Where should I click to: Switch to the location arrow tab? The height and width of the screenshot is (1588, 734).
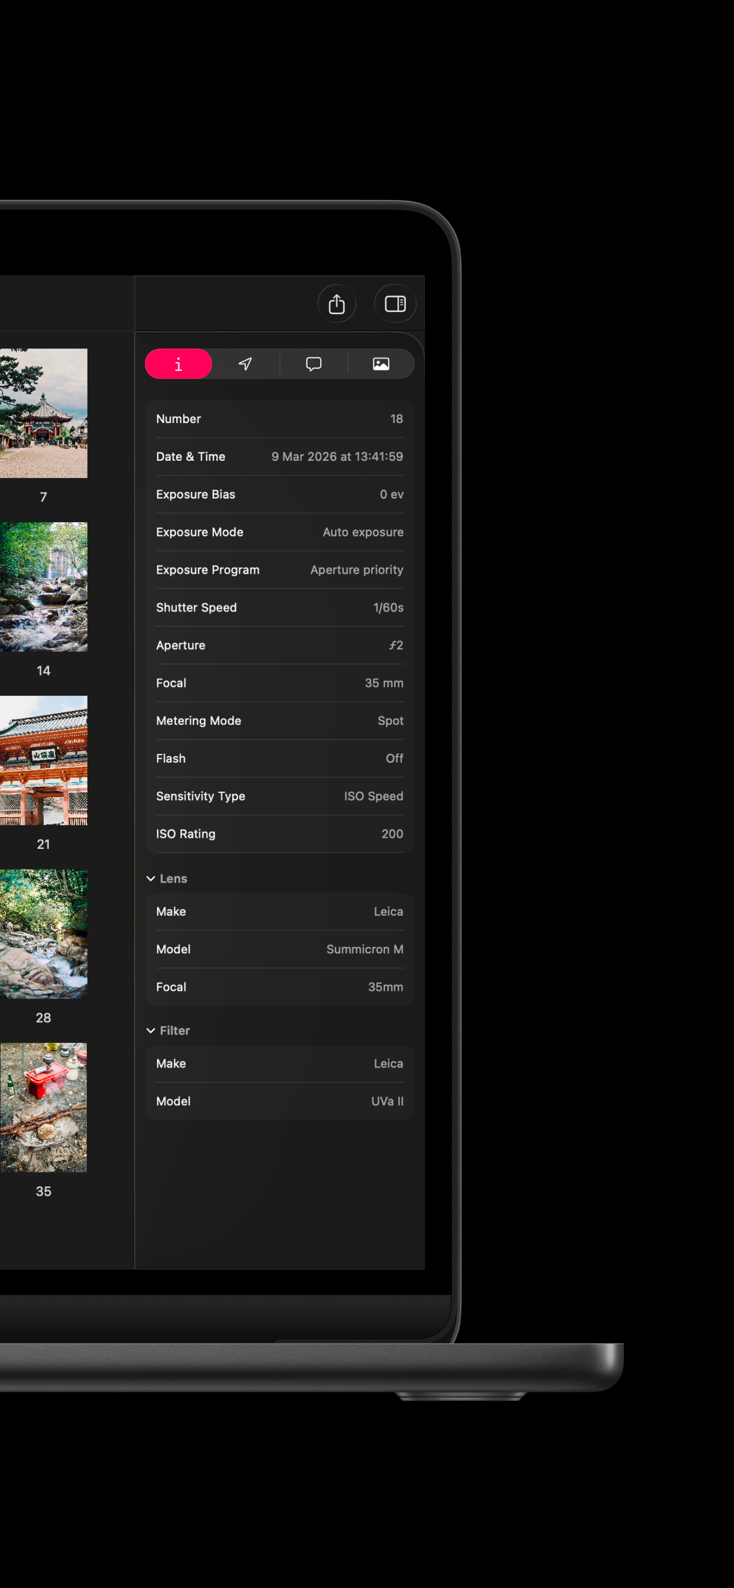[245, 364]
